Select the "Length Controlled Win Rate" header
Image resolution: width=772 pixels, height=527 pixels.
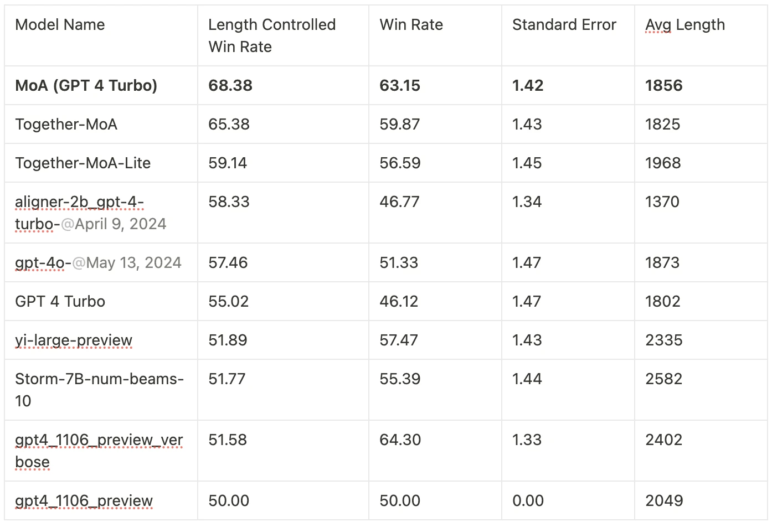(x=271, y=35)
